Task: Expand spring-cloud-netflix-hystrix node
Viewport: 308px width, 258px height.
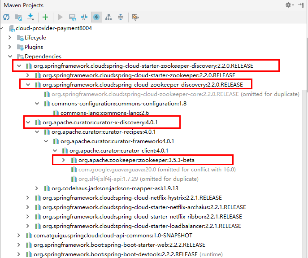Action: tap(28, 197)
